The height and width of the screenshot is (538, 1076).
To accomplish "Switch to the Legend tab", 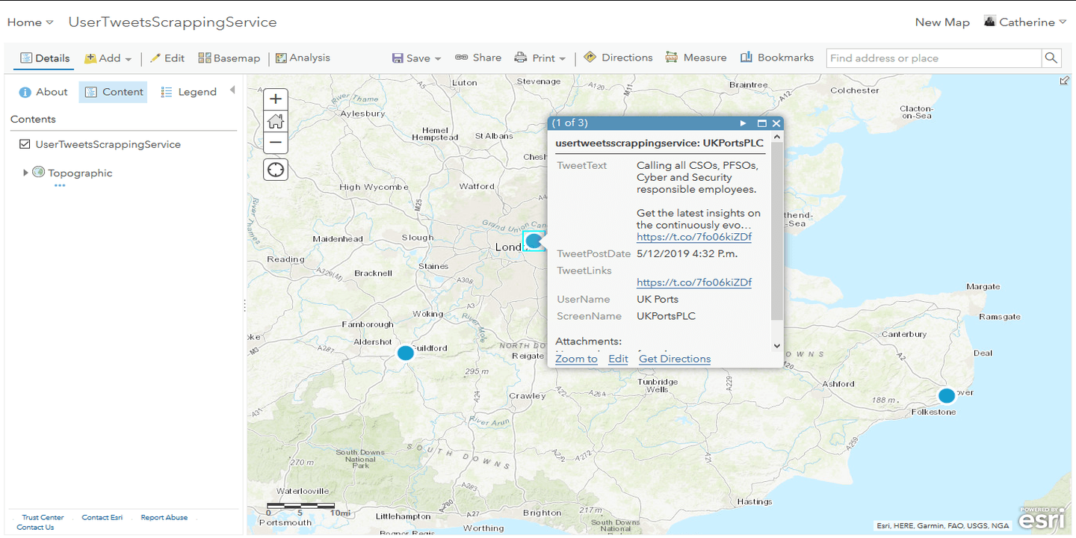I will pyautogui.click(x=189, y=92).
